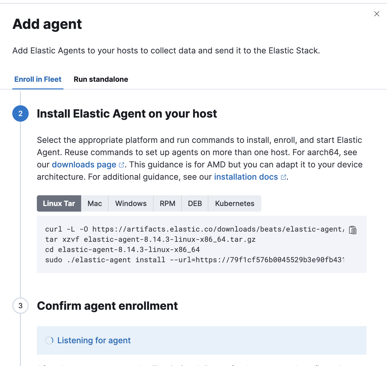Image resolution: width=387 pixels, height=366 pixels.
Task: Click external link icon beside installation docs
Action: coord(283,177)
